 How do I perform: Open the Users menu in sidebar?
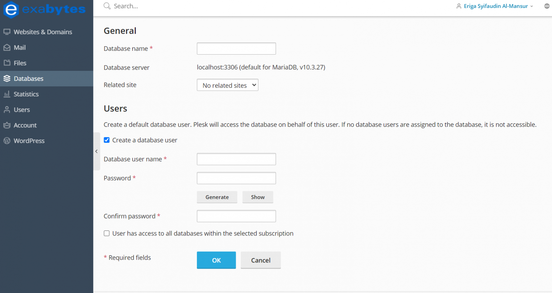tap(22, 110)
